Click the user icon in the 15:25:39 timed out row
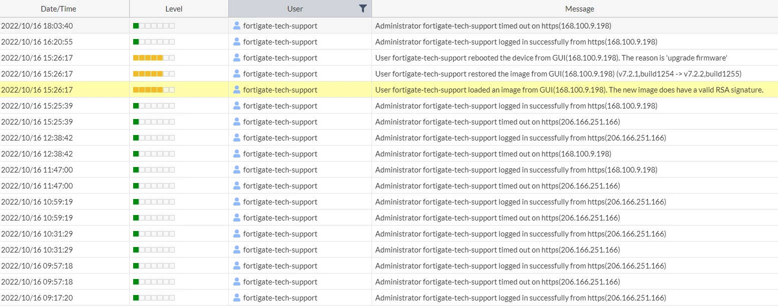The width and height of the screenshot is (778, 307). pos(237,121)
